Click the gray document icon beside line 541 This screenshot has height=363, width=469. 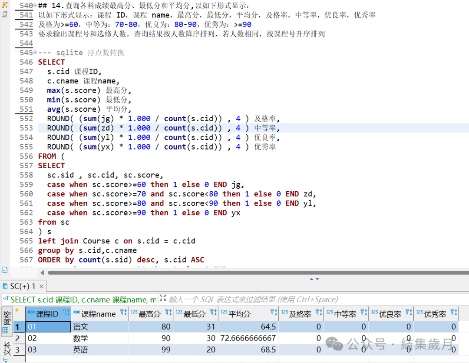[5, 14]
